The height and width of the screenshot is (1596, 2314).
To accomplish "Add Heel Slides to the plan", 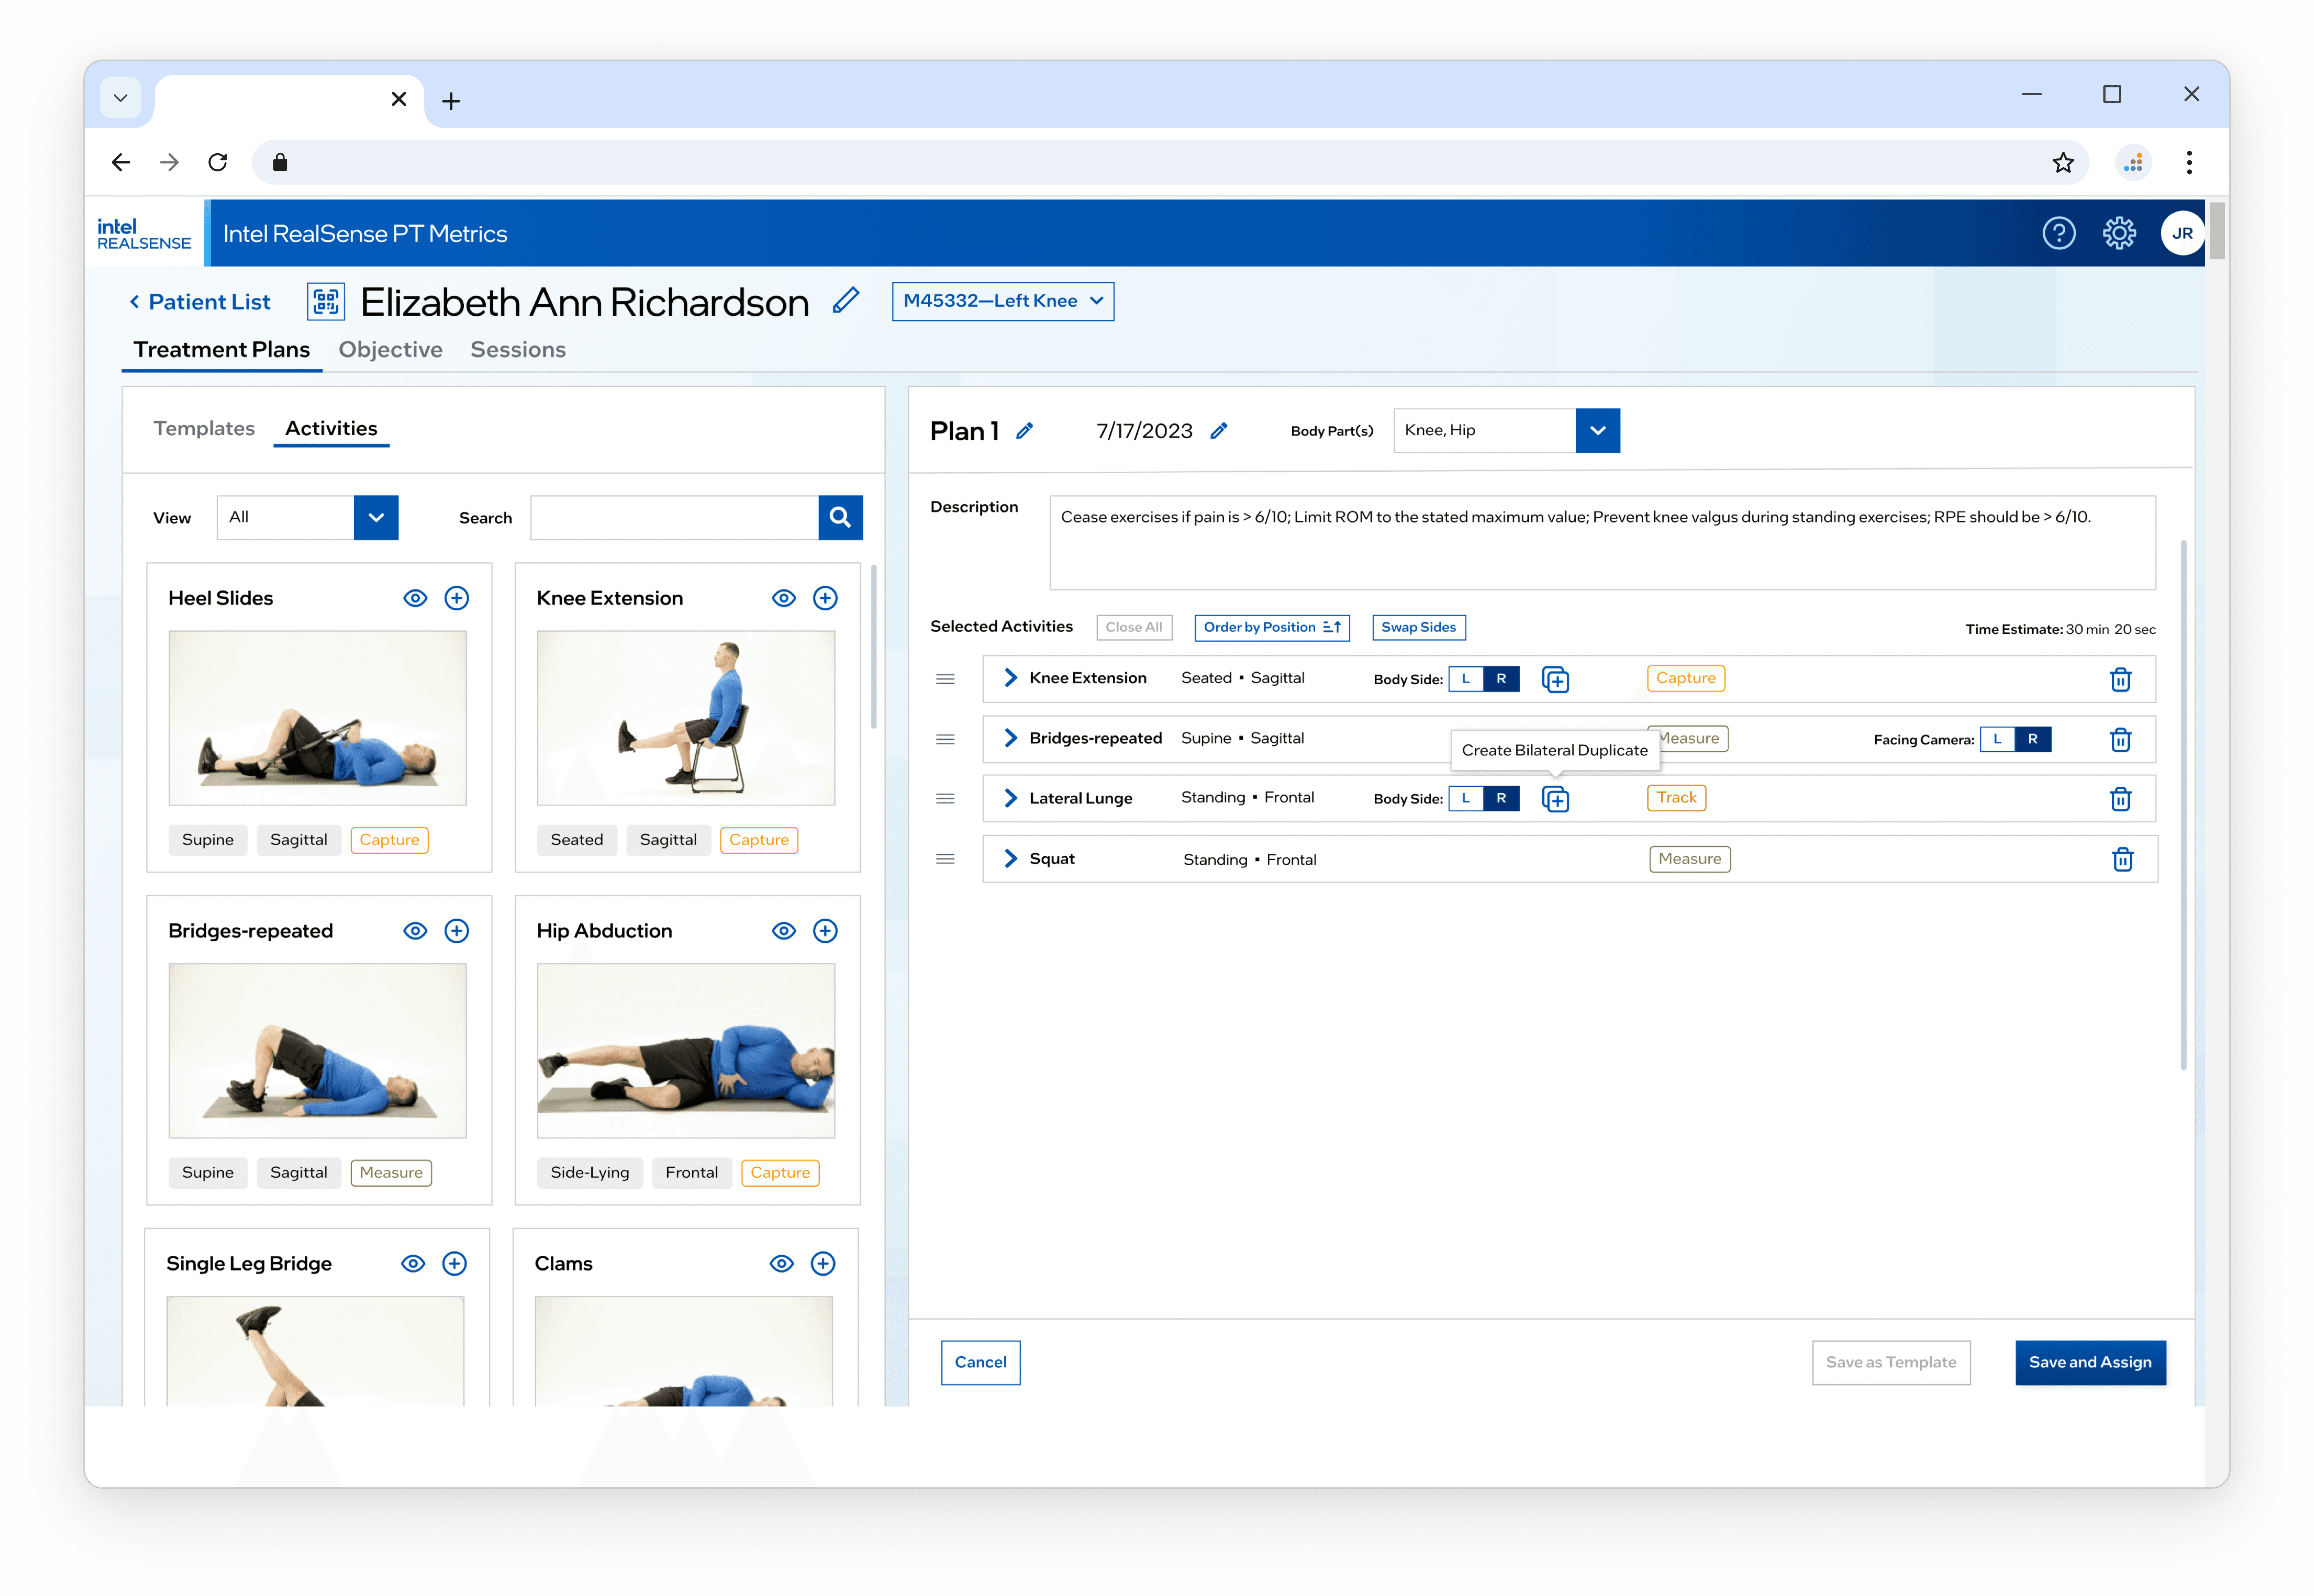I will tap(456, 598).
